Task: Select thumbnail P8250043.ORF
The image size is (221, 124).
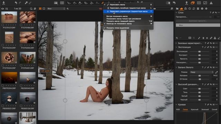Action: coord(28,78)
